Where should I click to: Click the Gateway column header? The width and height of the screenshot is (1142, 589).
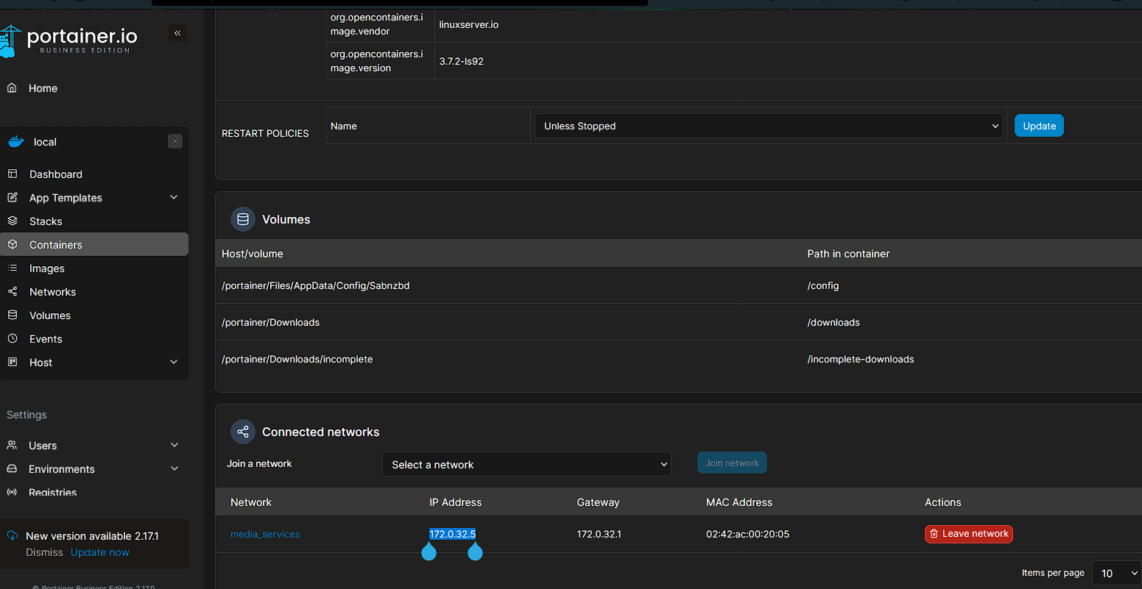599,502
